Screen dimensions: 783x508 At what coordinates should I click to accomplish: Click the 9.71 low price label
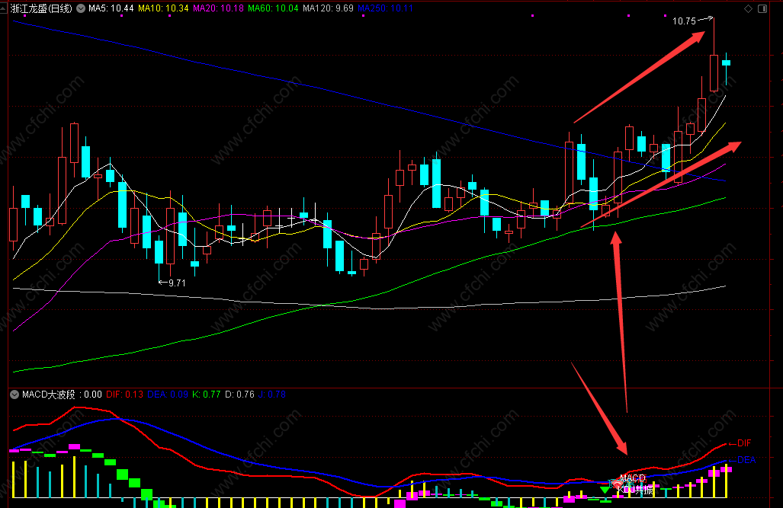(x=178, y=283)
